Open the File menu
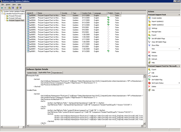This screenshot has width=181, height=132. point(2,5)
